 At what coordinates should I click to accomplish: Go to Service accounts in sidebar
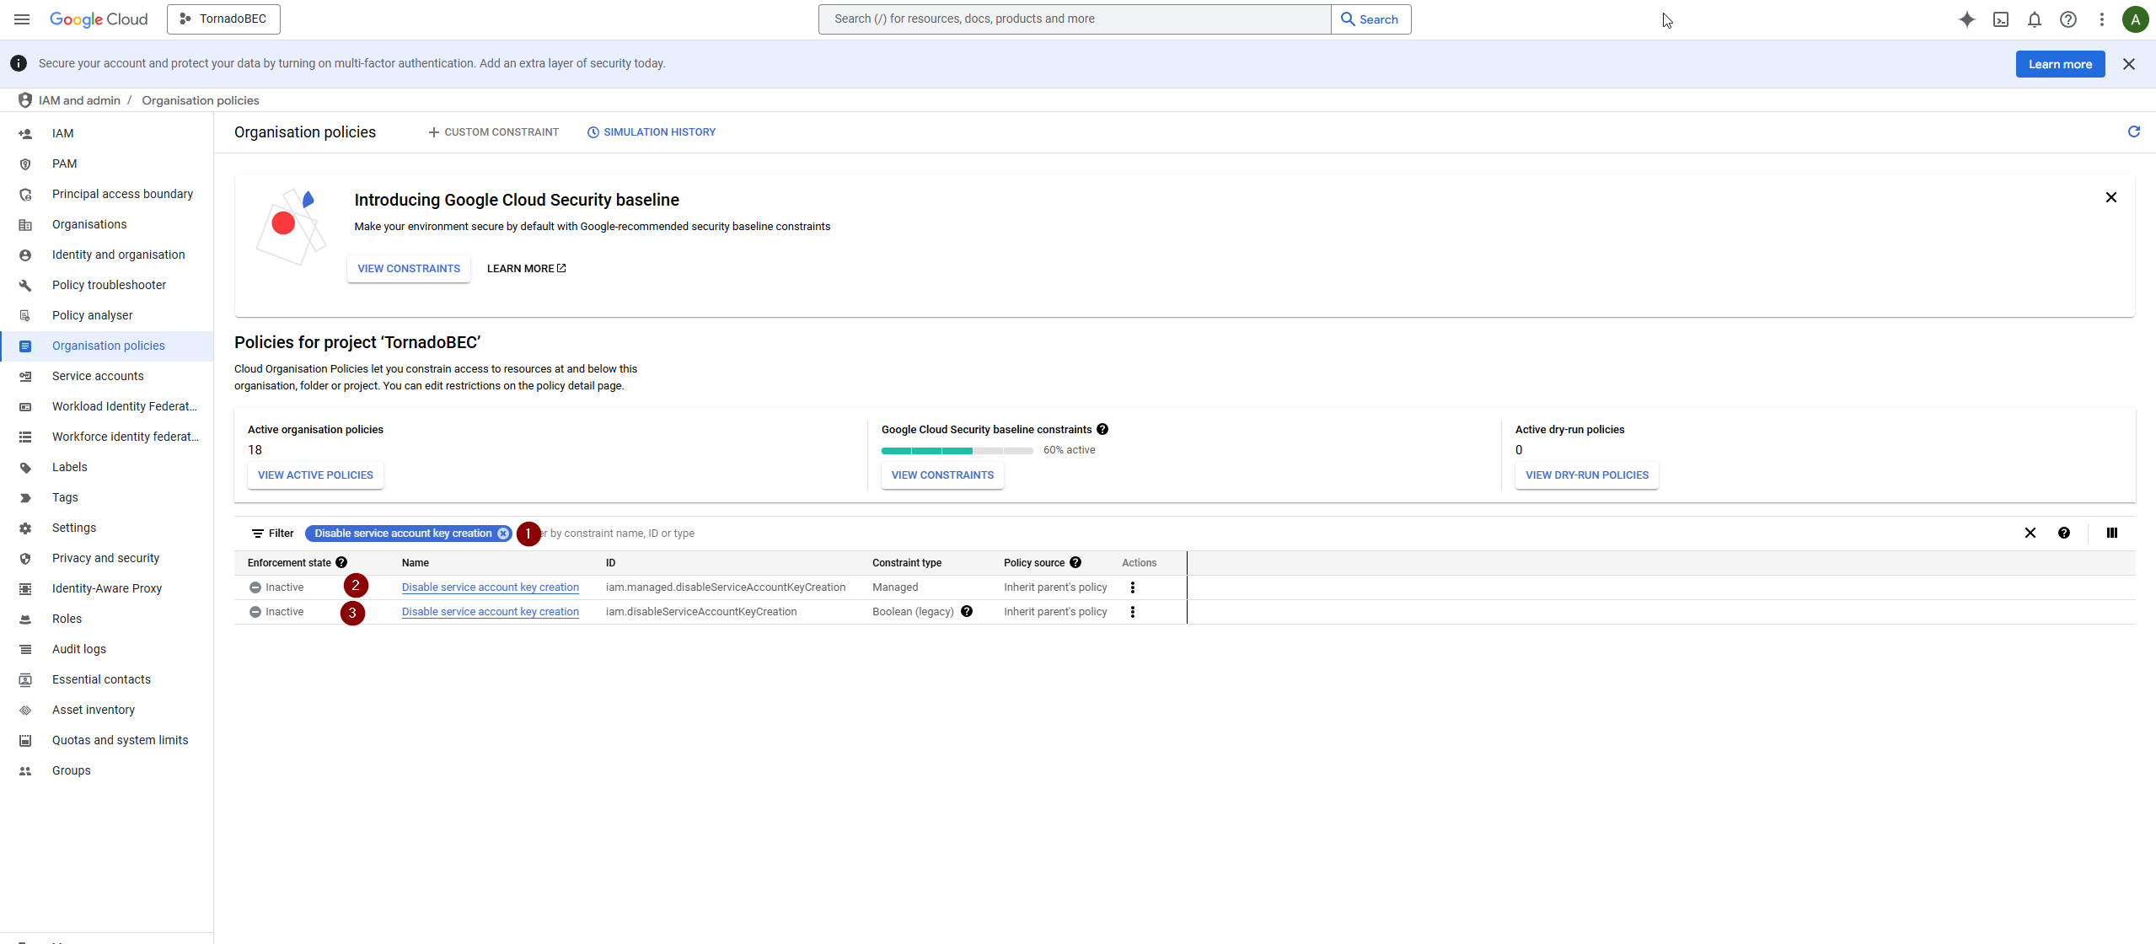coord(98,376)
